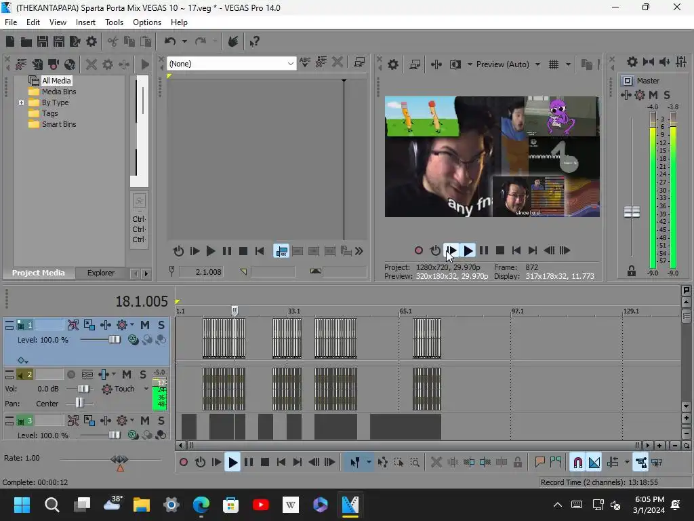This screenshot has width=694, height=521.
Task: Open Master FX gear beside M button
Action: tap(640, 95)
